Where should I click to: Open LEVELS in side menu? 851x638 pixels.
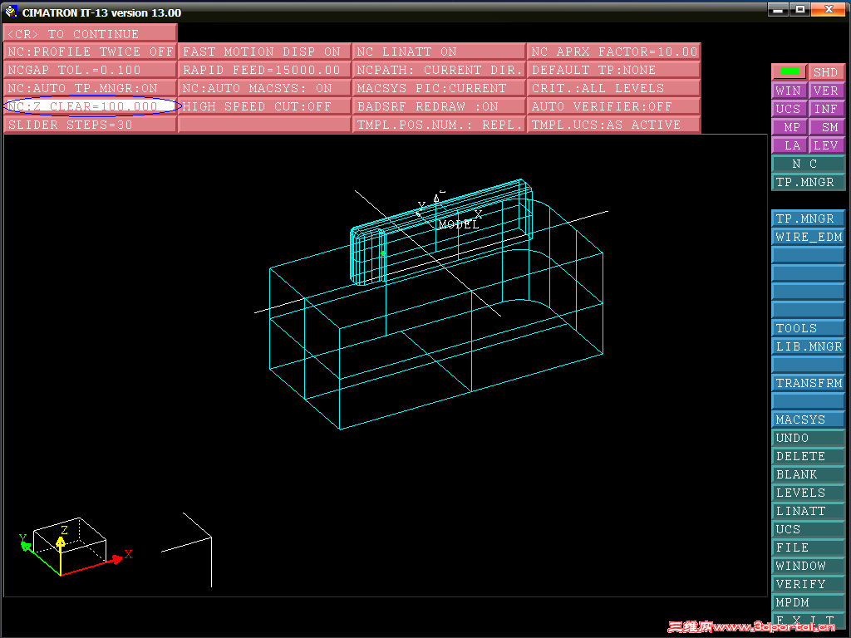(x=808, y=493)
